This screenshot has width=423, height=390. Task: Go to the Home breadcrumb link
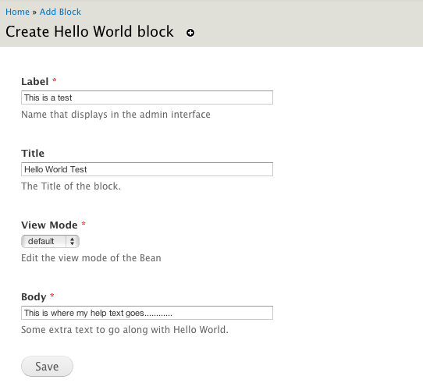click(x=17, y=12)
